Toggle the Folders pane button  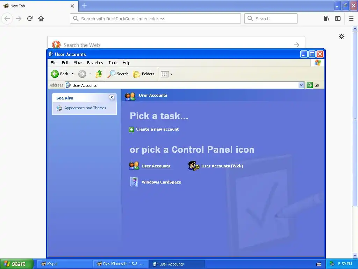144,74
